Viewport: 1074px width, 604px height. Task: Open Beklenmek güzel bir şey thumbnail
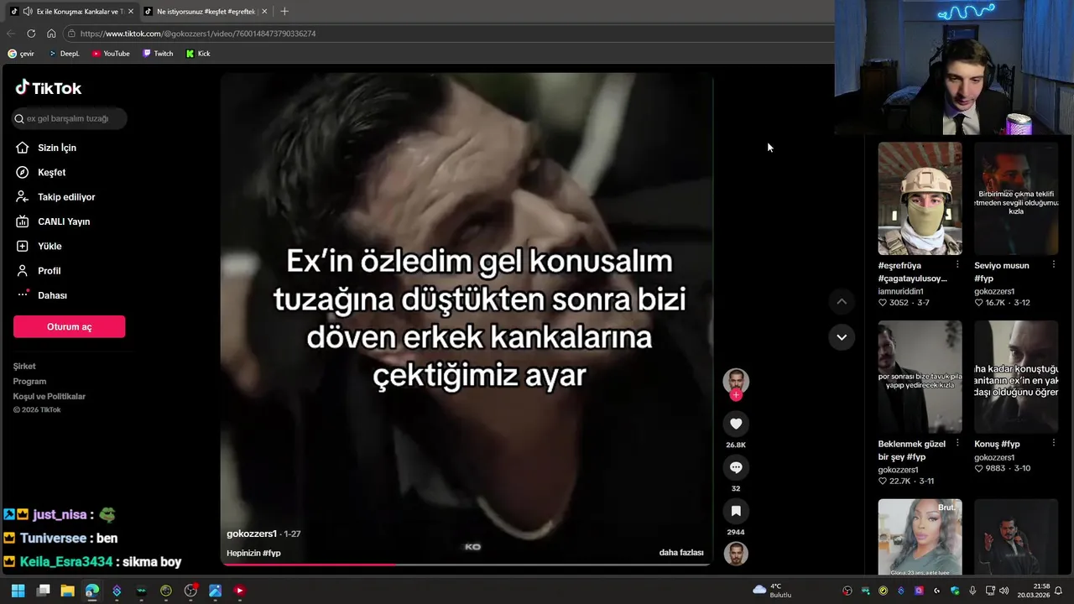coord(920,377)
